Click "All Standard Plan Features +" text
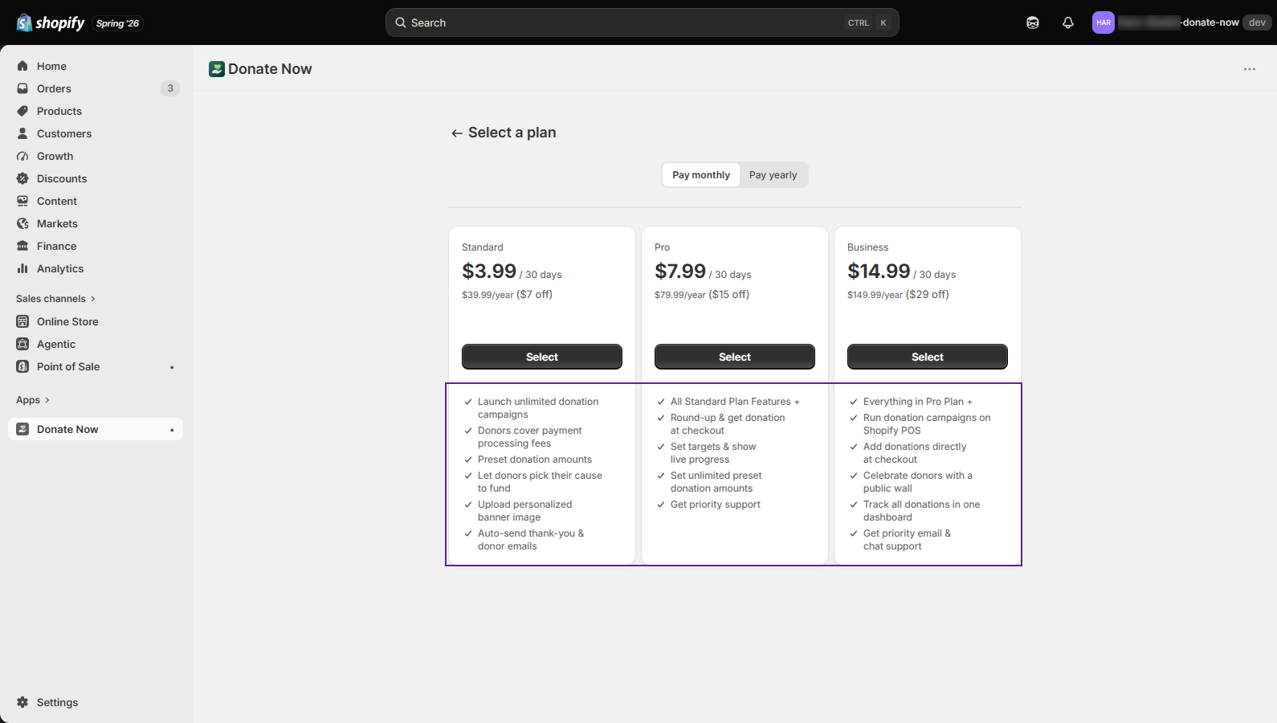 [735, 402]
